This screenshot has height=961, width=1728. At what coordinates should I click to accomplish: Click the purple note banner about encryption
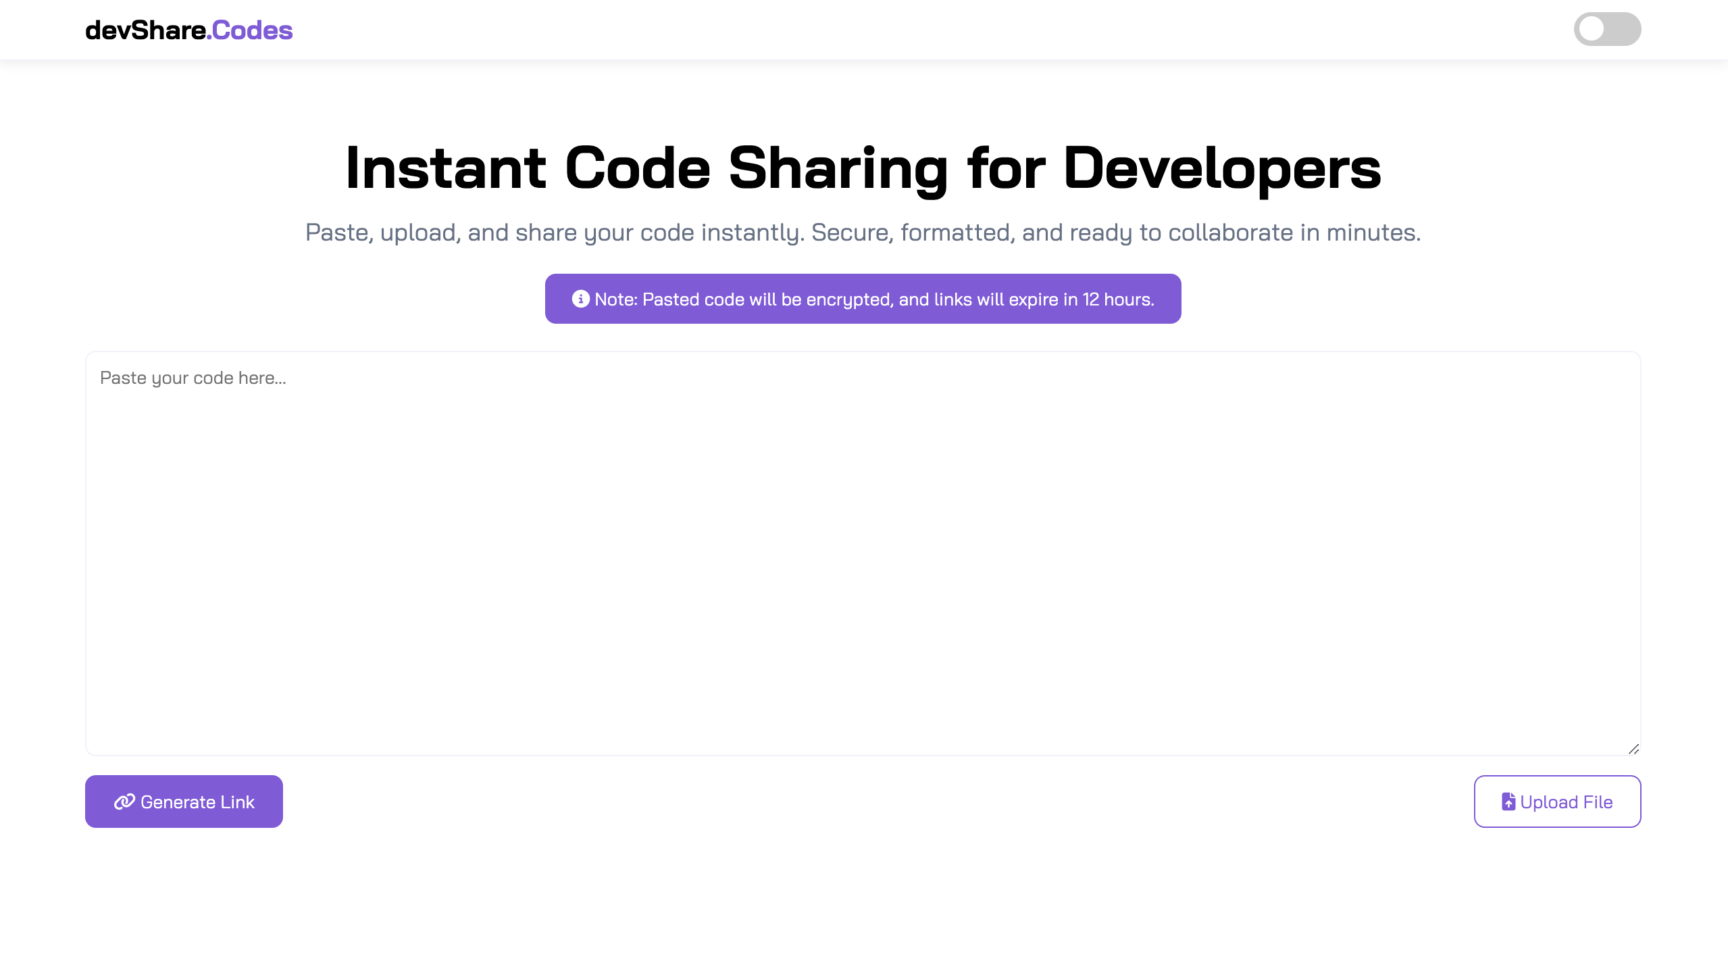(863, 298)
